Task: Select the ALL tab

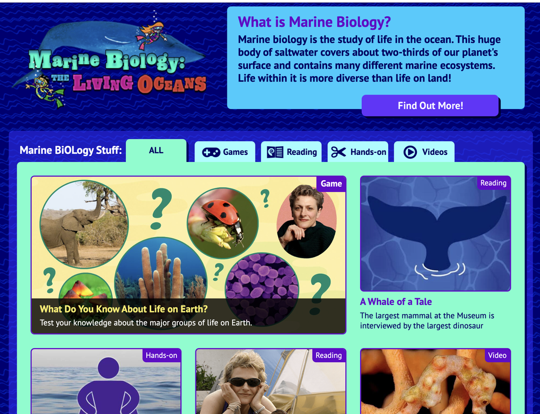Action: (156, 151)
